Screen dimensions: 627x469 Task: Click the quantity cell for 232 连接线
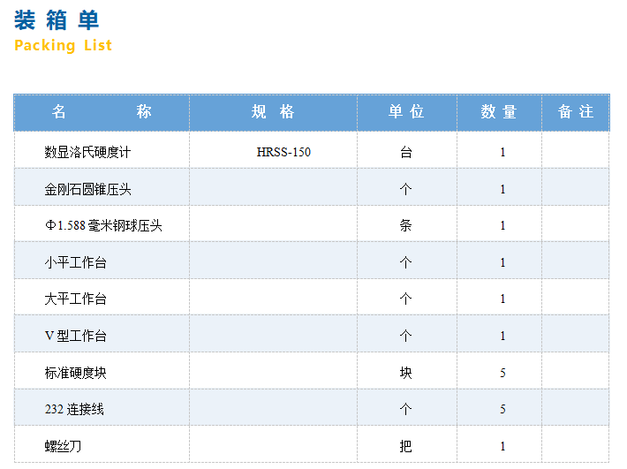coord(502,409)
